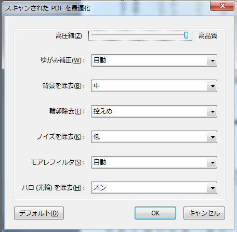Image resolution: width=237 pixels, height=232 pixels.
Task: Click the 輪郭除去 field showing 控えめ
Action: click(x=154, y=111)
